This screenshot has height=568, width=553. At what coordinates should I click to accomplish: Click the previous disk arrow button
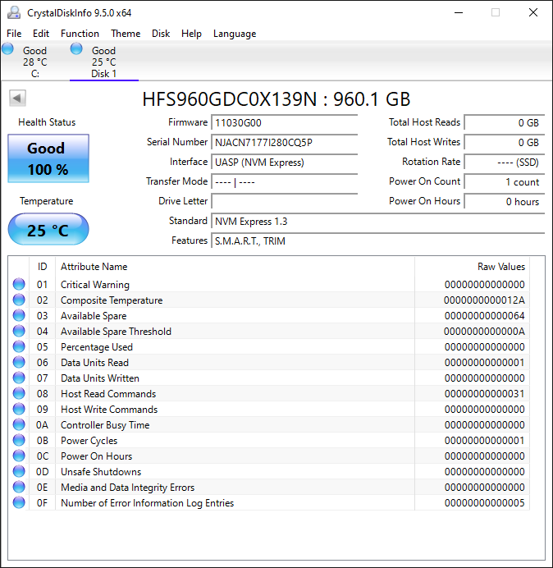(x=17, y=98)
